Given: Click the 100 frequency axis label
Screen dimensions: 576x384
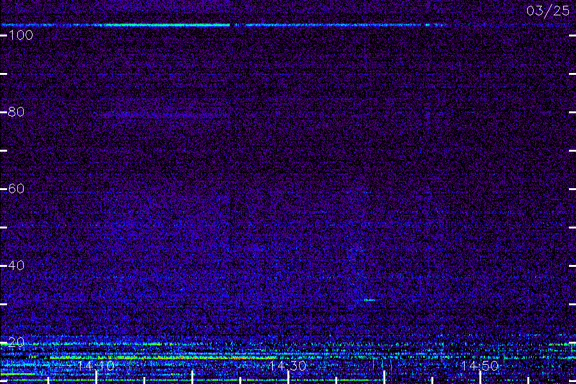Looking at the screenshot, I should click(x=21, y=35).
